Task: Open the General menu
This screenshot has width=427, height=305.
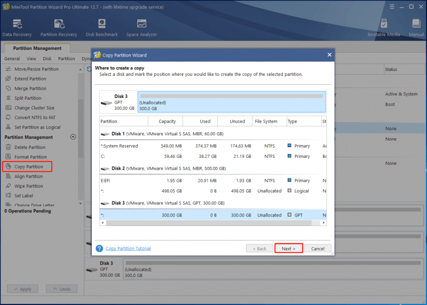Action: pyautogui.click(x=12, y=59)
